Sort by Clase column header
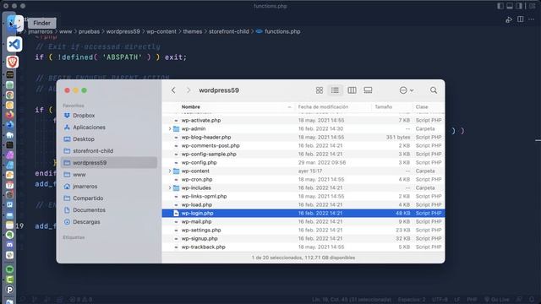Image resolution: width=541 pixels, height=304 pixels. point(422,107)
